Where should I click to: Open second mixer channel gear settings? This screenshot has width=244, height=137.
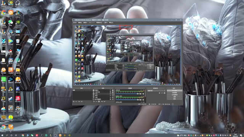coord(143,100)
